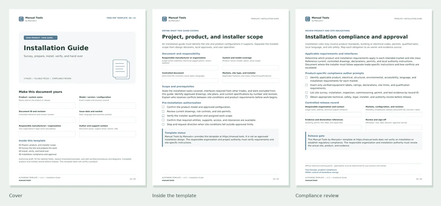Check 'Identify applicable product, electrical, structural' box

(306, 77)
